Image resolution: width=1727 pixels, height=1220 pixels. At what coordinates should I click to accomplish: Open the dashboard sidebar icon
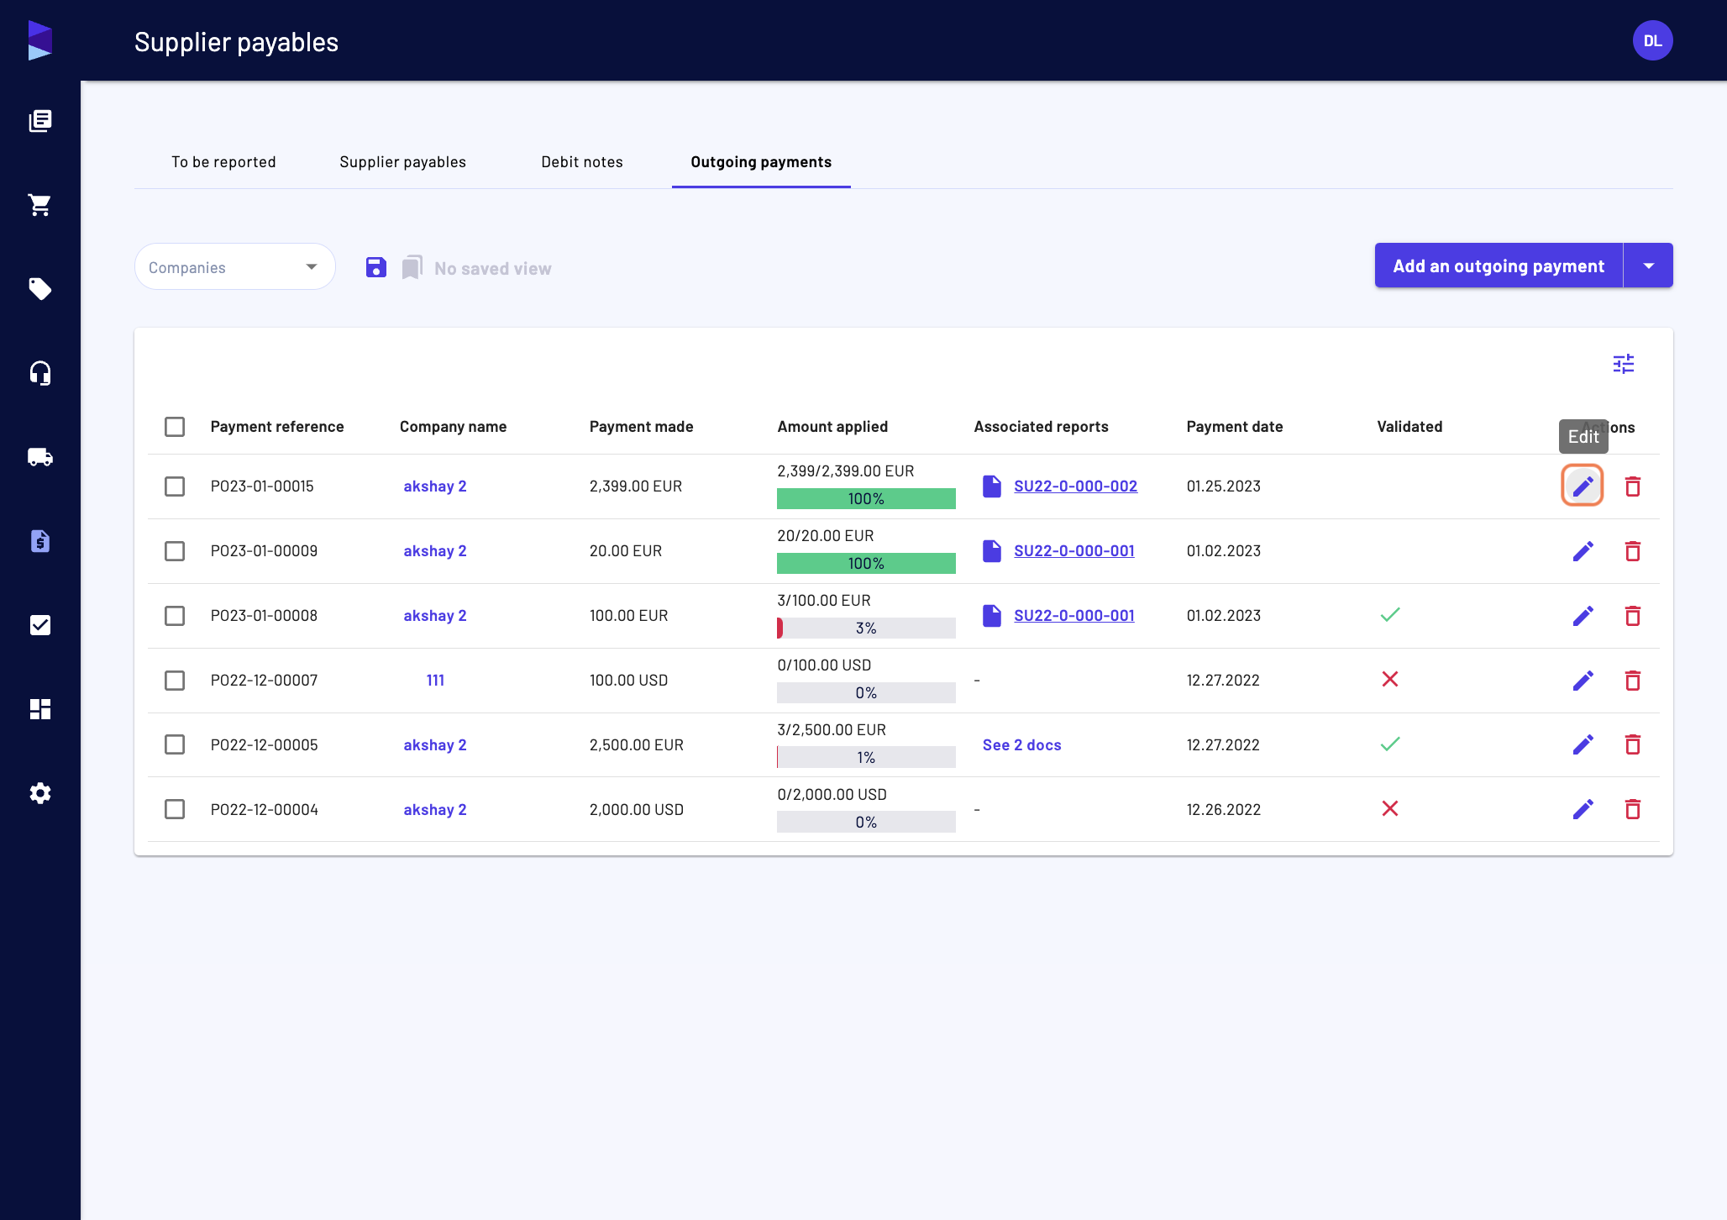40,709
